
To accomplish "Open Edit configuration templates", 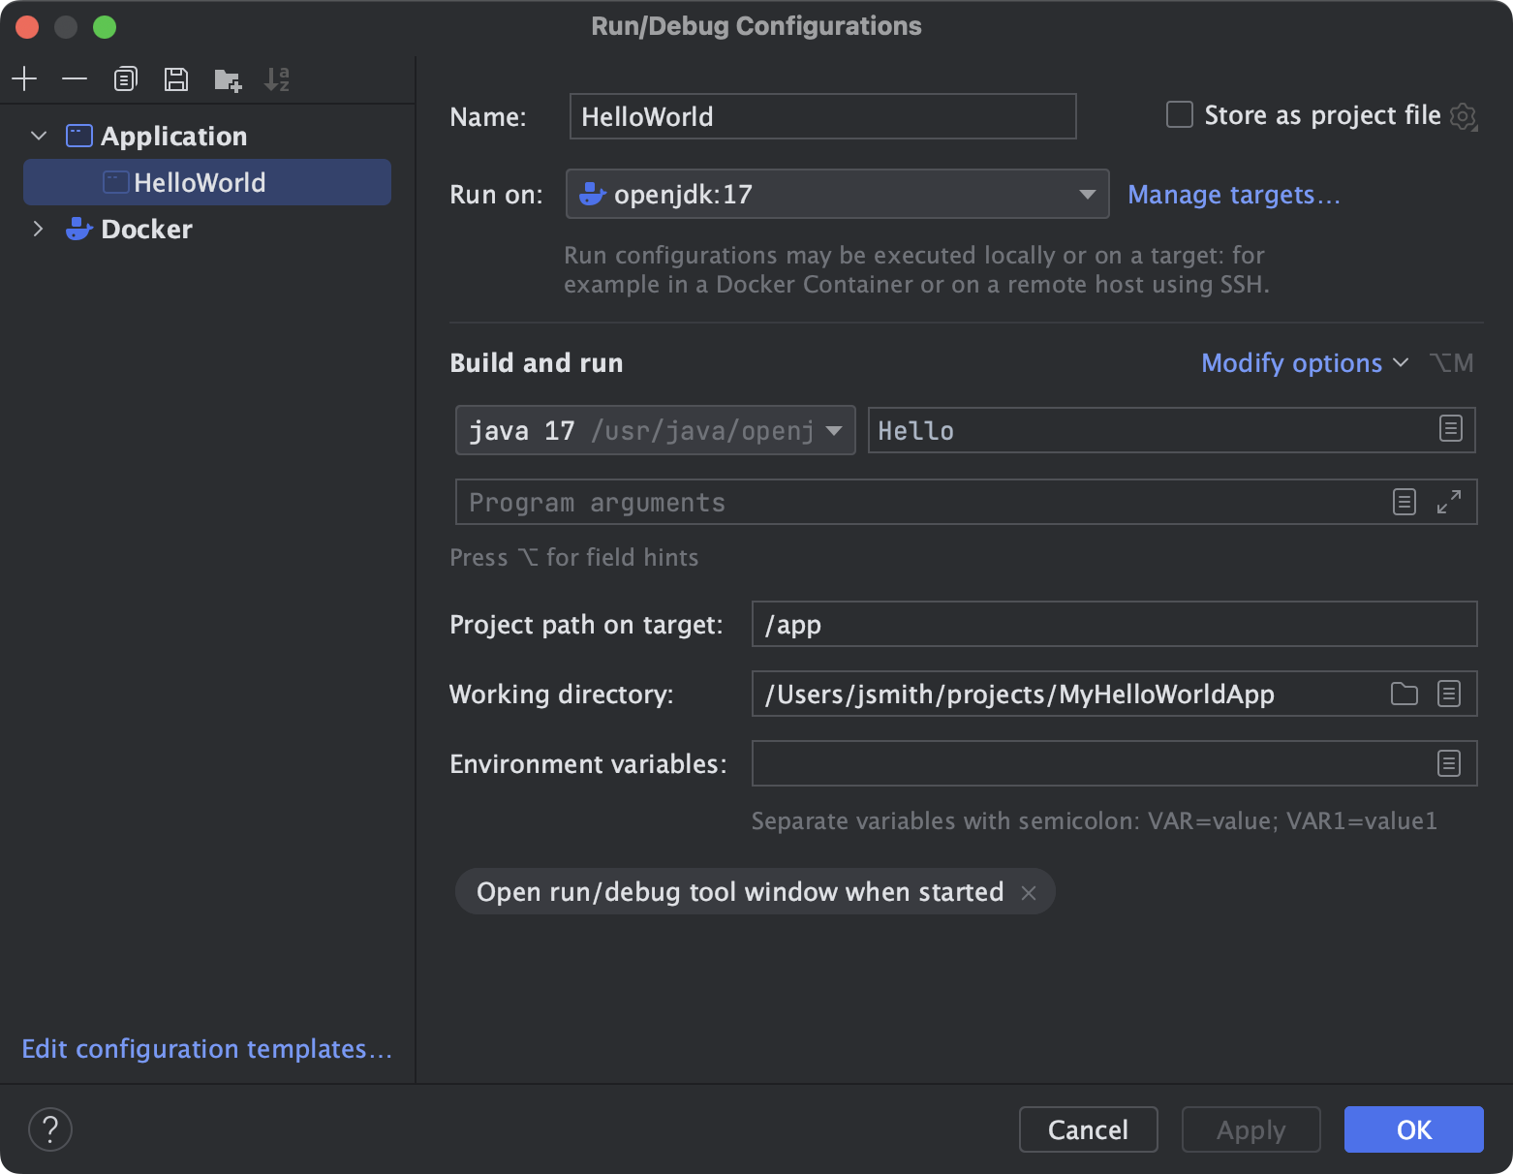I will tap(206, 1048).
